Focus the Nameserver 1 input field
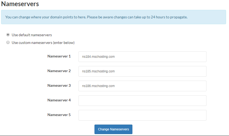The image size is (229, 136). coord(142,57)
